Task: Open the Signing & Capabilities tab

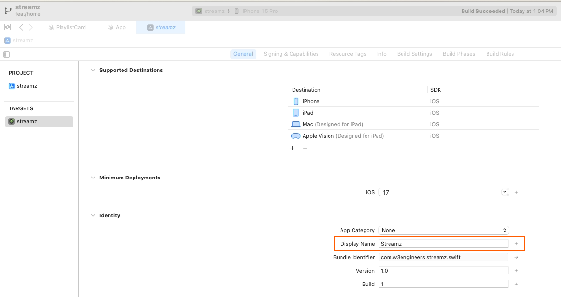Action: pyautogui.click(x=291, y=54)
